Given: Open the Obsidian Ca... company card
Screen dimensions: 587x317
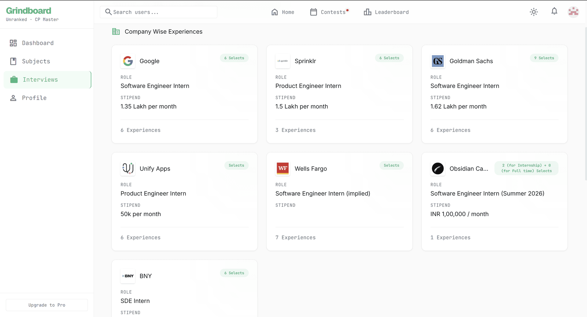Looking at the screenshot, I should point(494,202).
